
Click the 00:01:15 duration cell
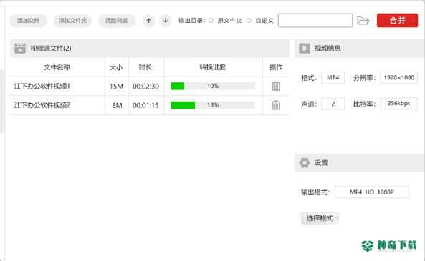145,105
